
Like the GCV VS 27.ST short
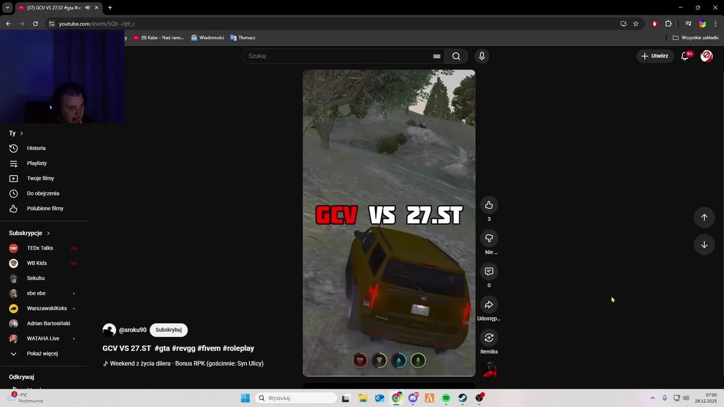point(489,205)
